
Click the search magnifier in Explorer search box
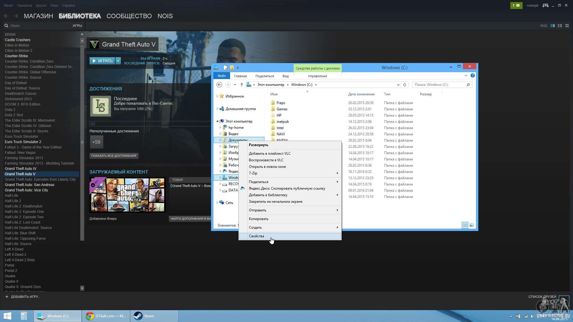468,85
